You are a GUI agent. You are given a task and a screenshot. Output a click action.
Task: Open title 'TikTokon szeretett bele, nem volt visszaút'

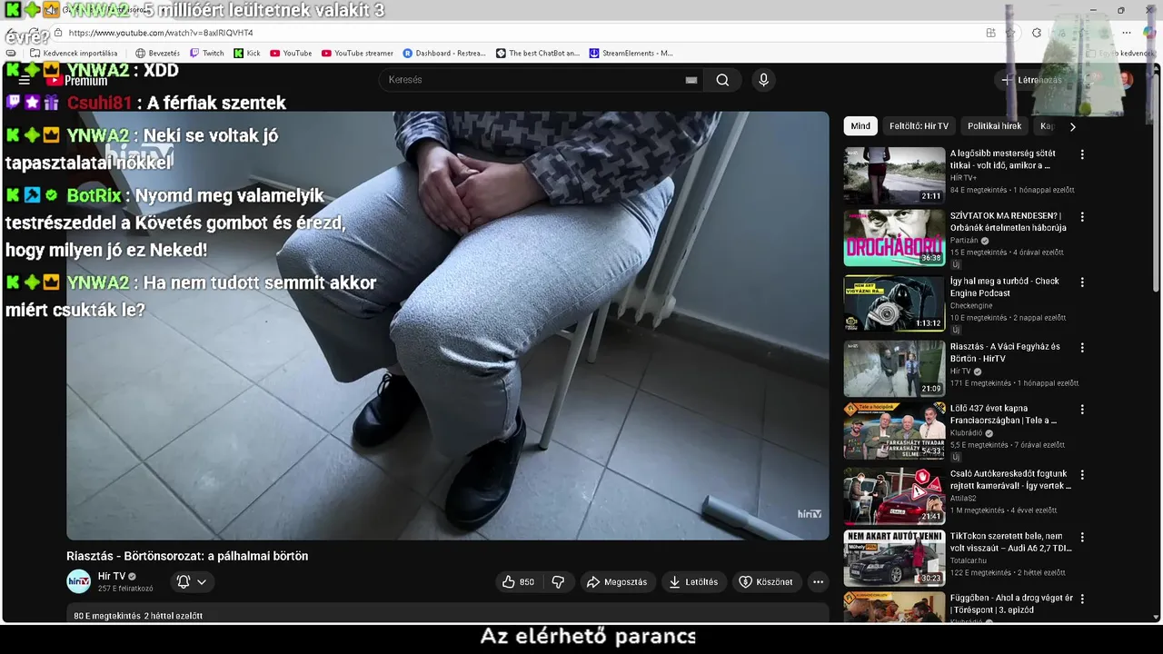click(x=1010, y=543)
